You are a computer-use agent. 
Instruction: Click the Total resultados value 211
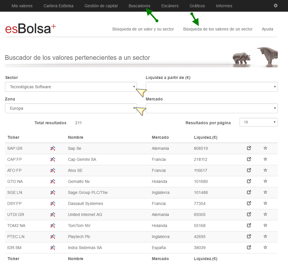78,123
